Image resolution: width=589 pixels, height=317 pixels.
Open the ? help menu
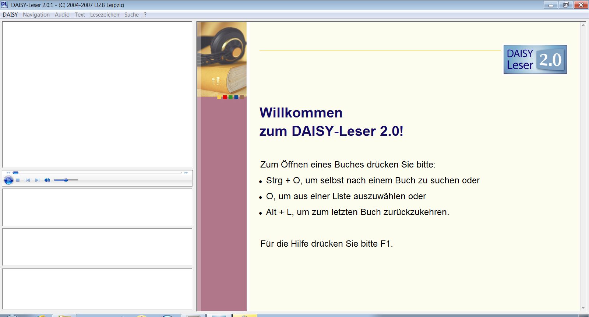point(145,15)
